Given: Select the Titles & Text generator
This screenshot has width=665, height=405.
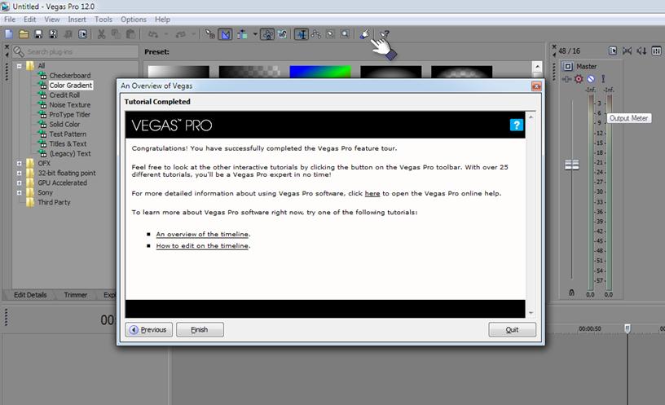Looking at the screenshot, I should point(68,143).
